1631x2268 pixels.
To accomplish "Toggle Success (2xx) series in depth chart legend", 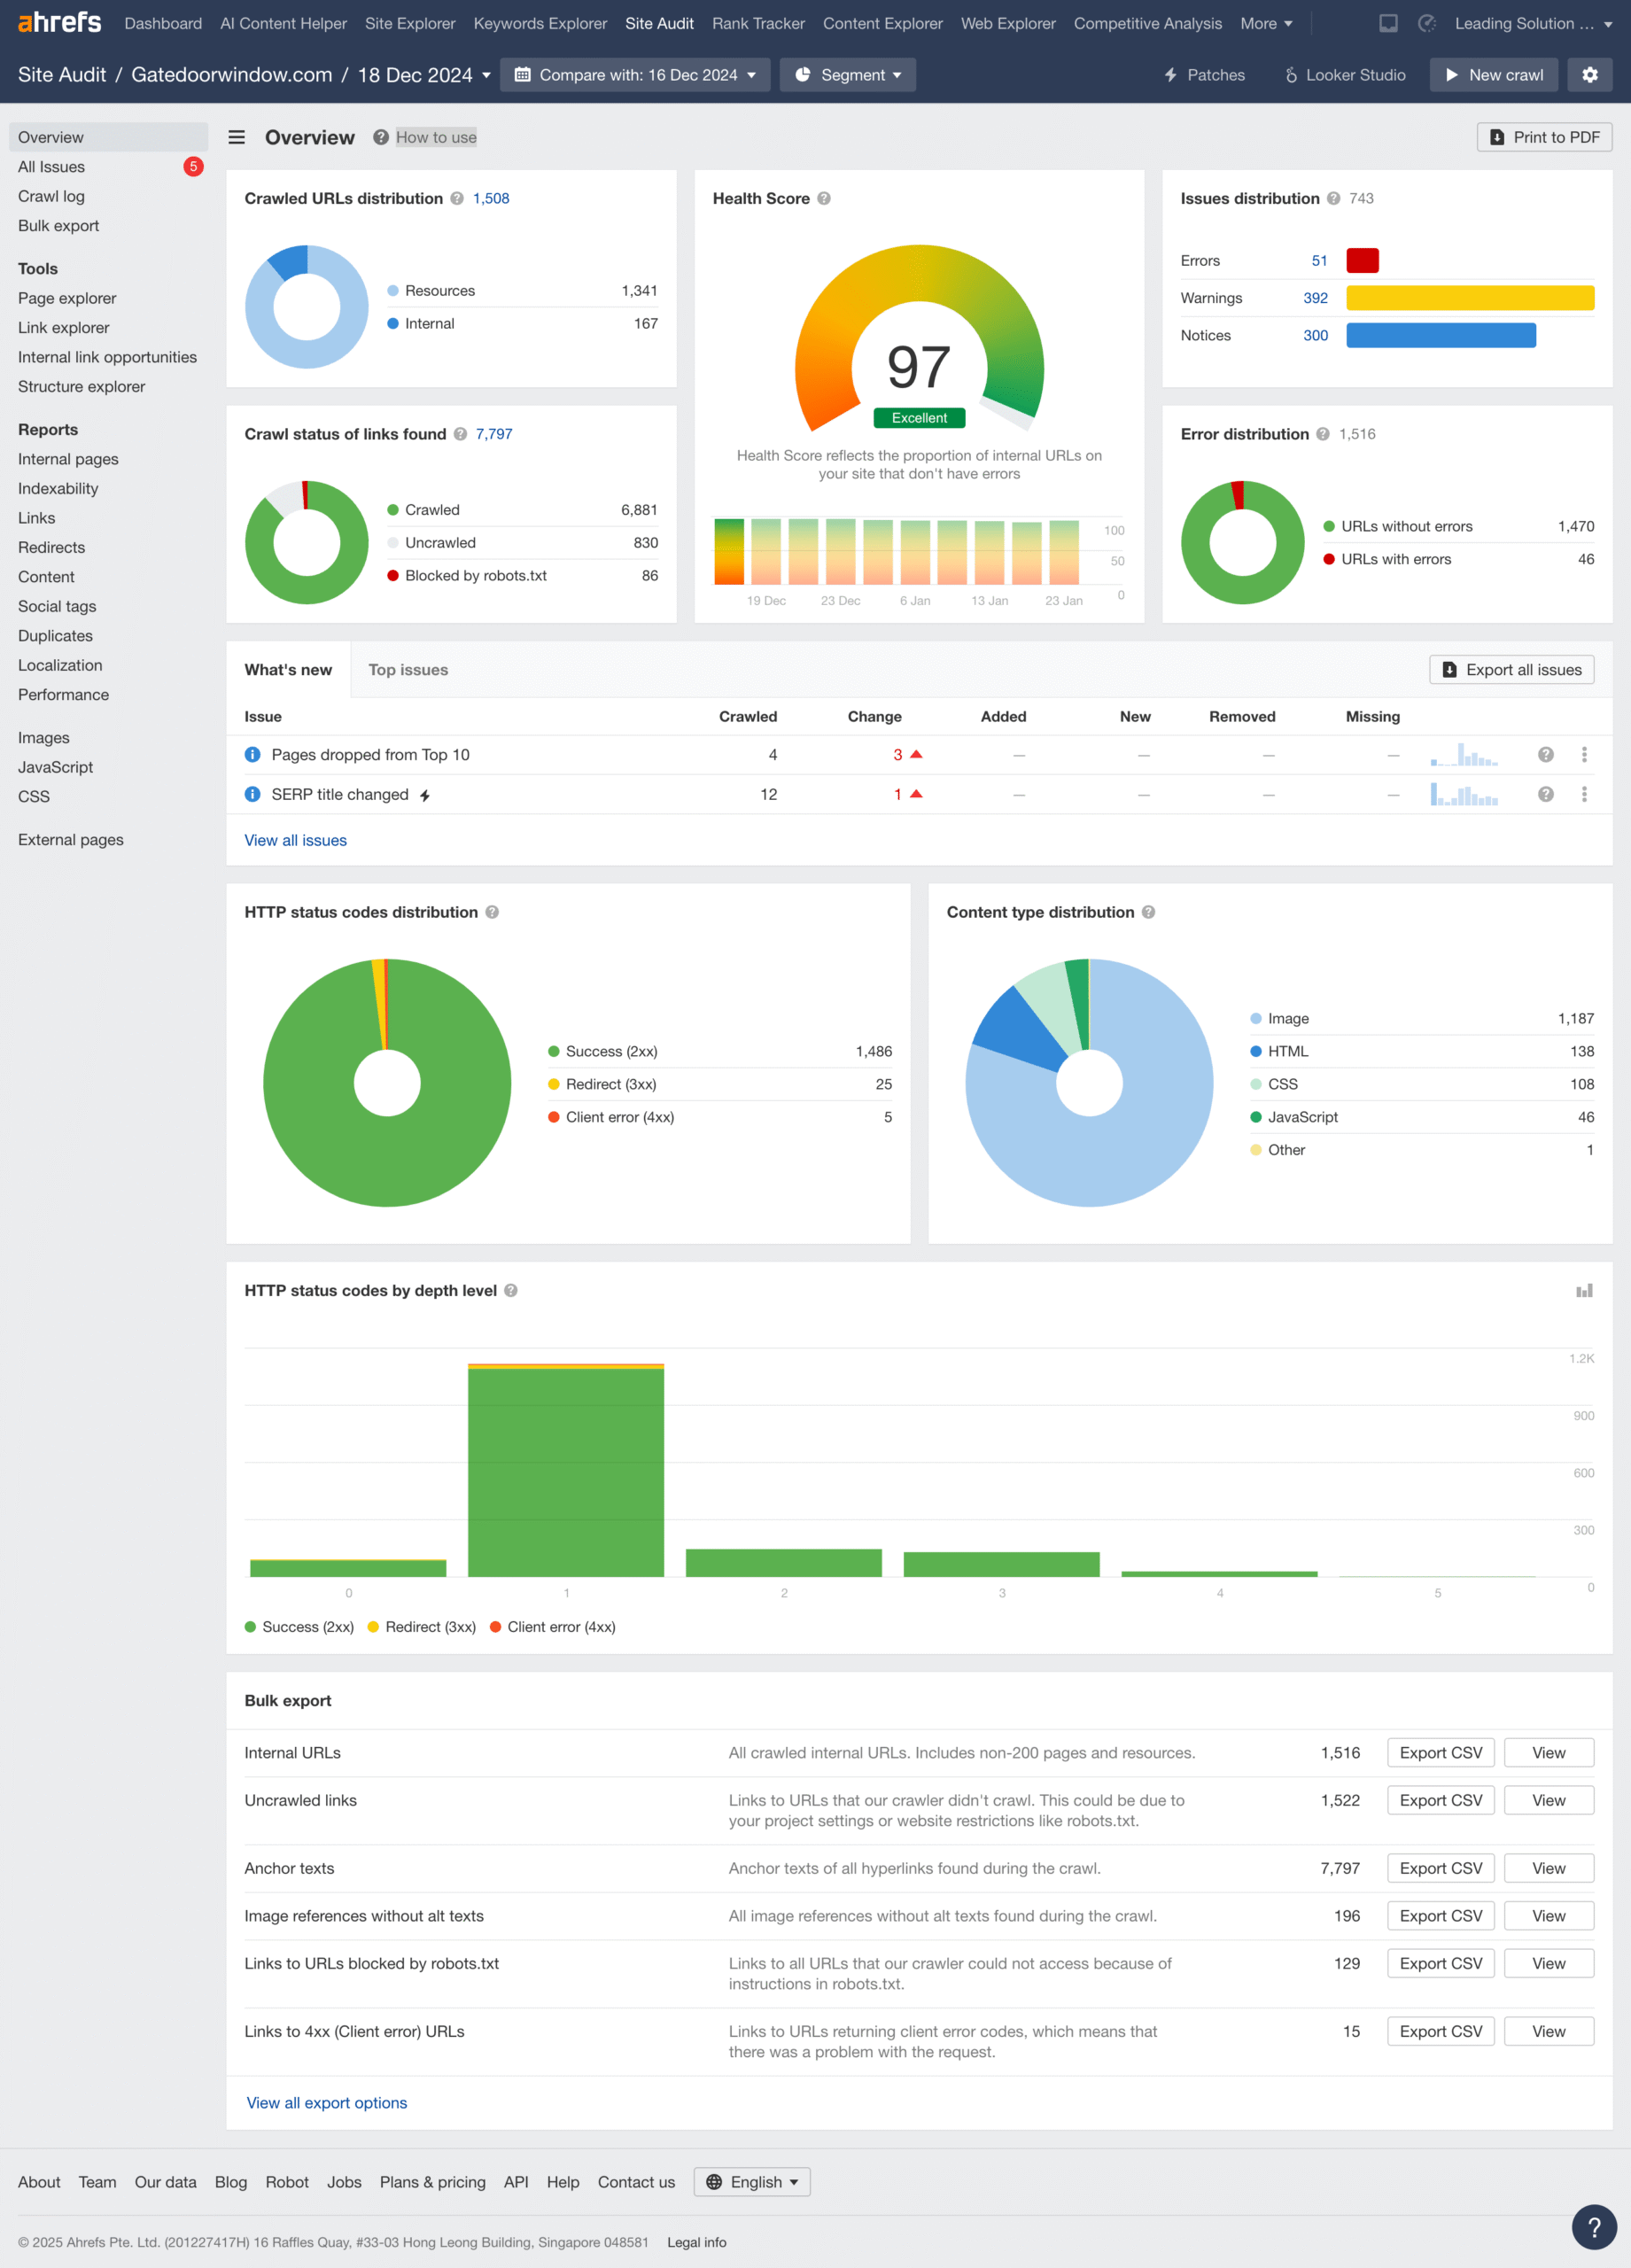I will (x=299, y=1627).
